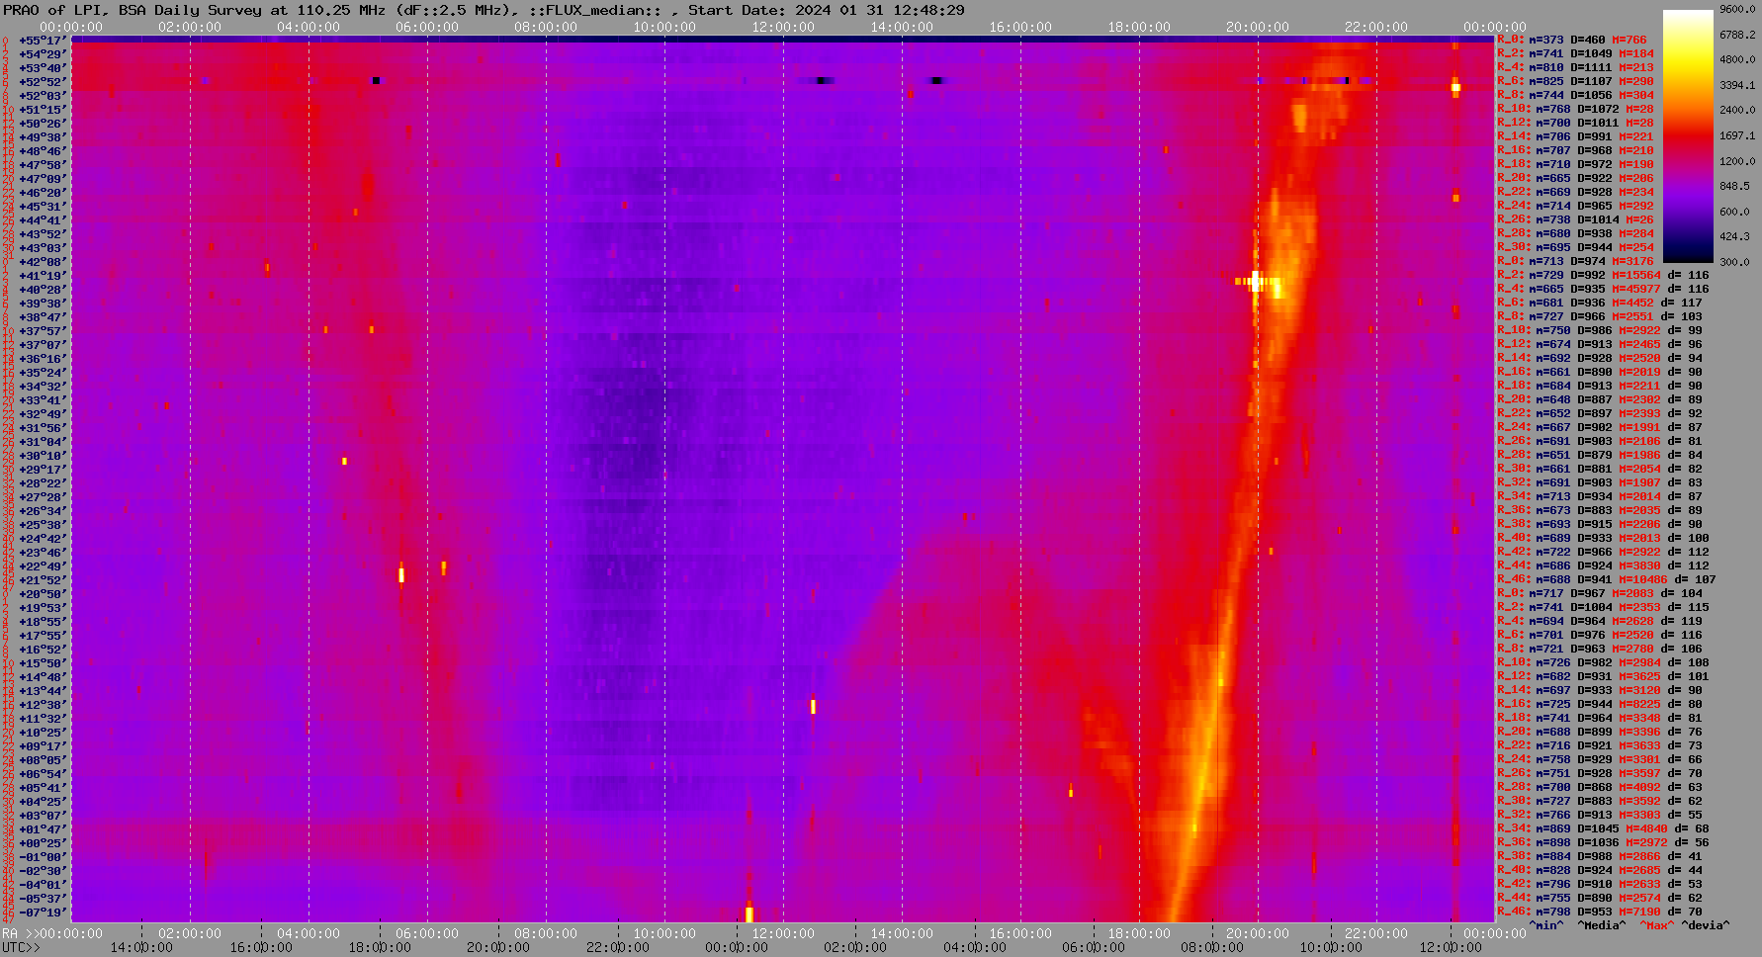Viewport: 1762px width, 957px height.
Task: Click the declination label '+46°20''
Action: (42, 193)
